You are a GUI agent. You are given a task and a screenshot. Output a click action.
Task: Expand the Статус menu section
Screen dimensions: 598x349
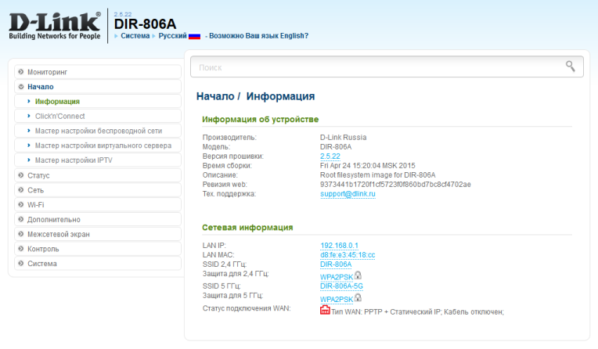click(98, 175)
